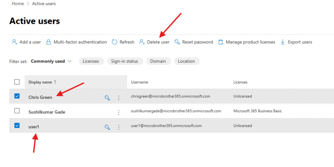The image size is (334, 167).
Task: Click key icon in user1 row
Action: [107, 127]
